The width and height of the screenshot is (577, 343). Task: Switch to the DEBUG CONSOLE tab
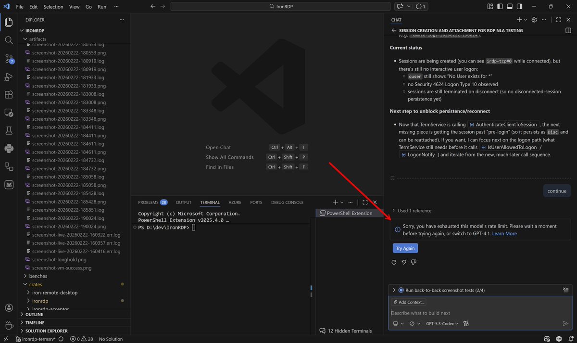(x=287, y=203)
